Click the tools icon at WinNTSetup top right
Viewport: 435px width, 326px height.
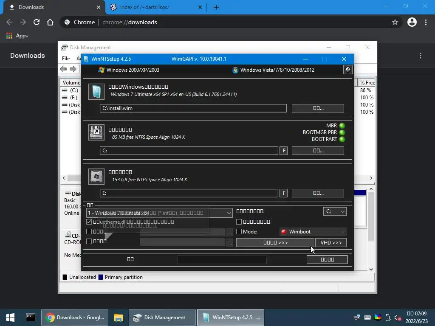[x=347, y=70]
